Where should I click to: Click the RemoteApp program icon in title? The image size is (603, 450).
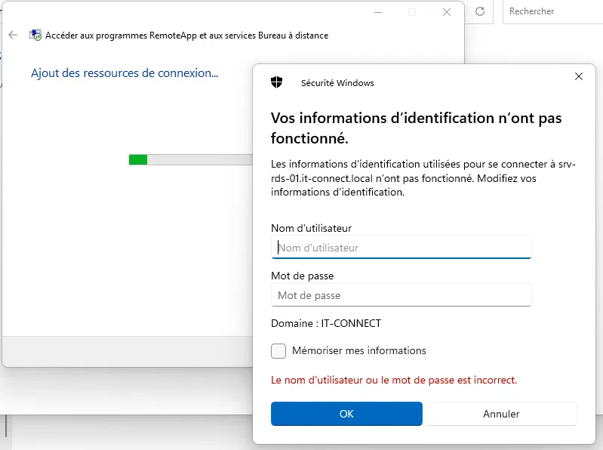(x=35, y=35)
